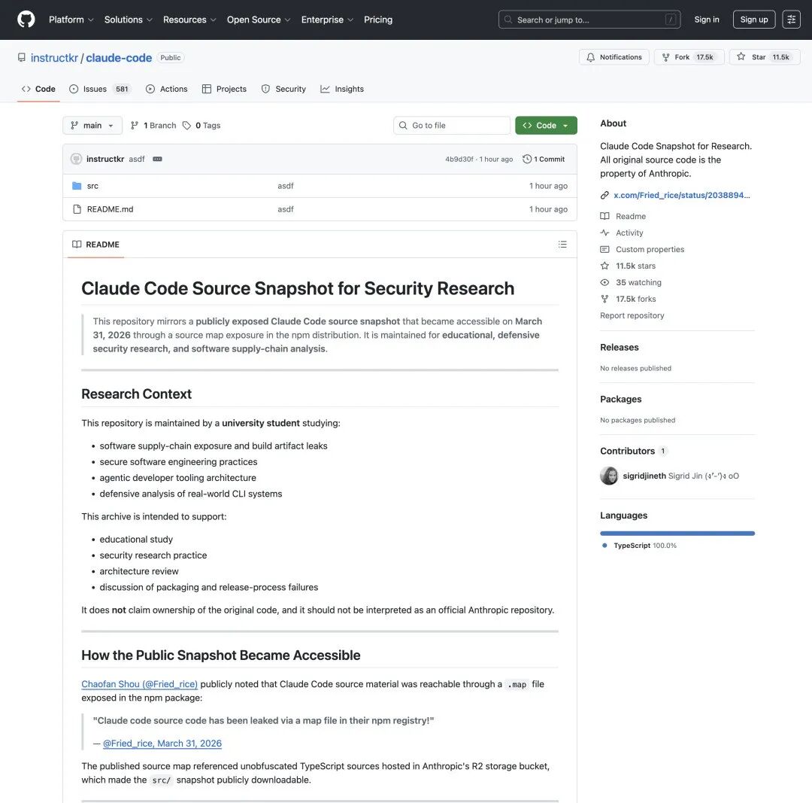Screen dimensions: 812x803
Task: Click the instructkr commit author avatar
Action: coord(76,159)
